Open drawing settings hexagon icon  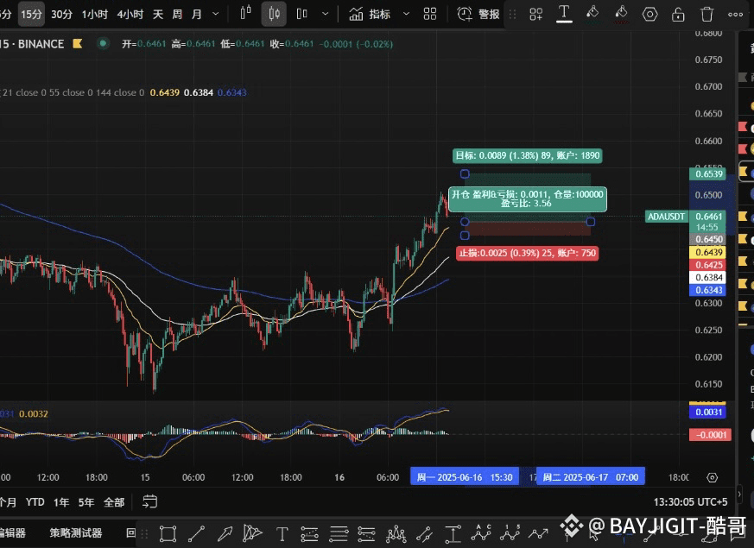pyautogui.click(x=649, y=15)
